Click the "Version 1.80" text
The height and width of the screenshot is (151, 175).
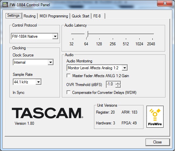24,123
